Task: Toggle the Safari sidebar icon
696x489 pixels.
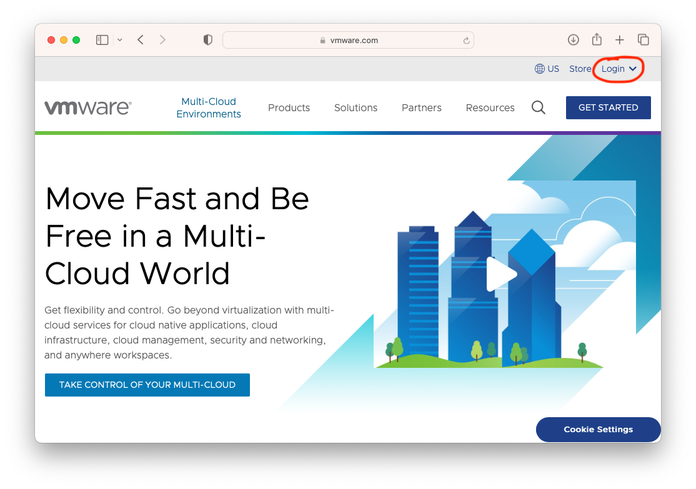Action: 101,39
